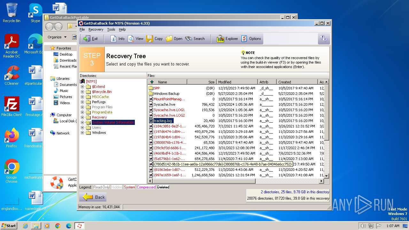Open CCleaner desktop shortcut
The height and width of the screenshot is (230, 409).
coord(12,75)
